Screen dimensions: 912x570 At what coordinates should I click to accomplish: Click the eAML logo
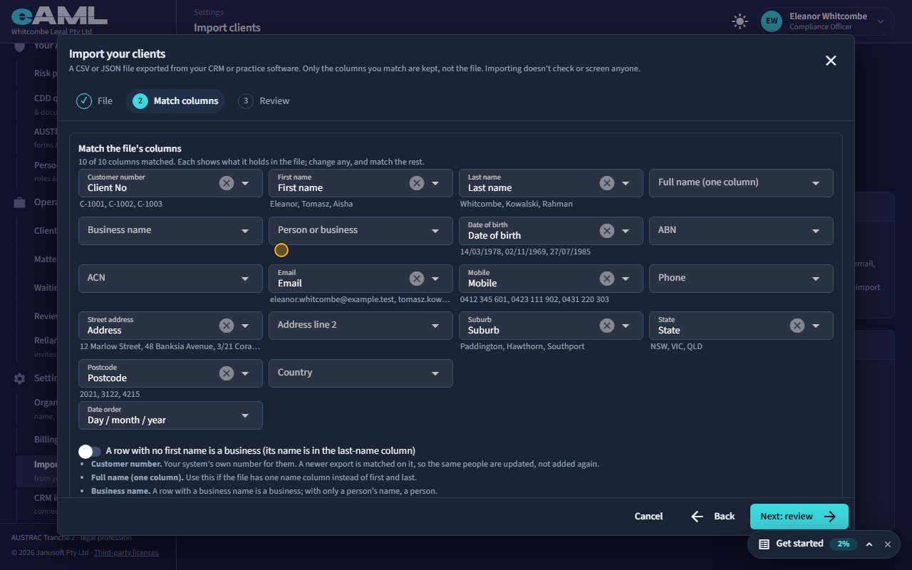[59, 16]
